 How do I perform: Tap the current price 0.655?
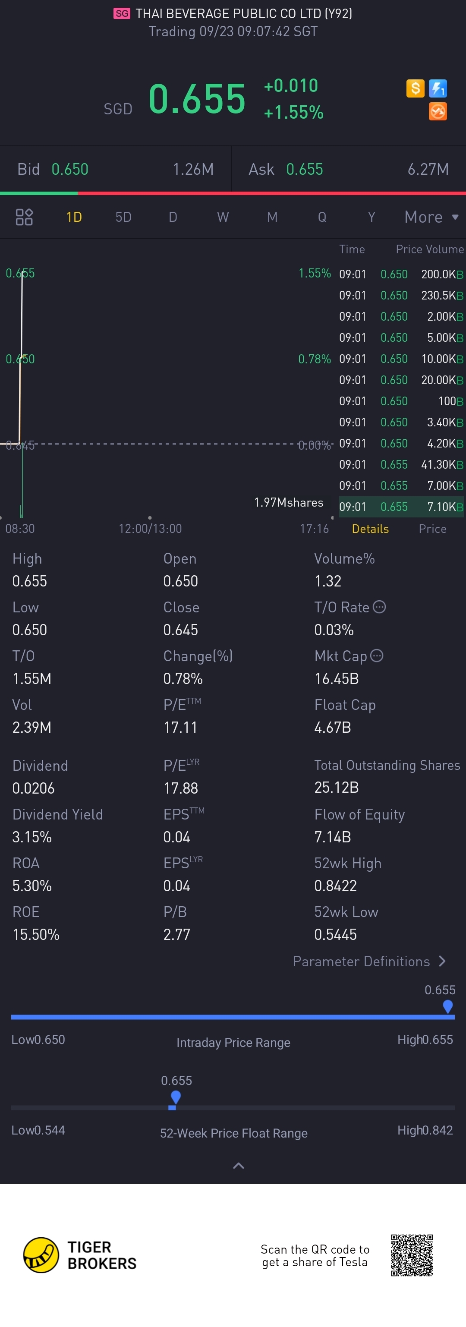pos(197,98)
